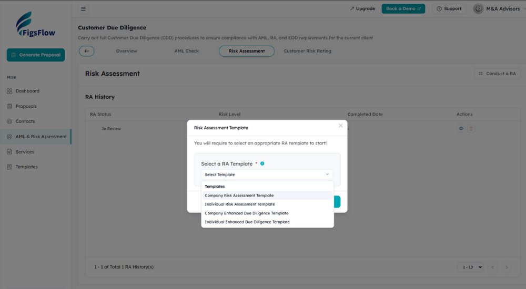Choose Company Risk Assessment Template
The height and width of the screenshot is (289, 526).
click(x=239, y=195)
